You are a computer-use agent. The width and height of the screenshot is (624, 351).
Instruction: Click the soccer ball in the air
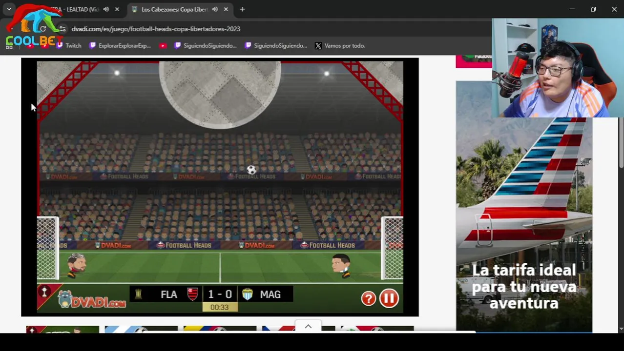point(251,170)
